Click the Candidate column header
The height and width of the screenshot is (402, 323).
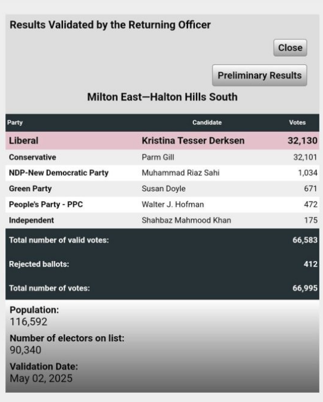click(207, 123)
